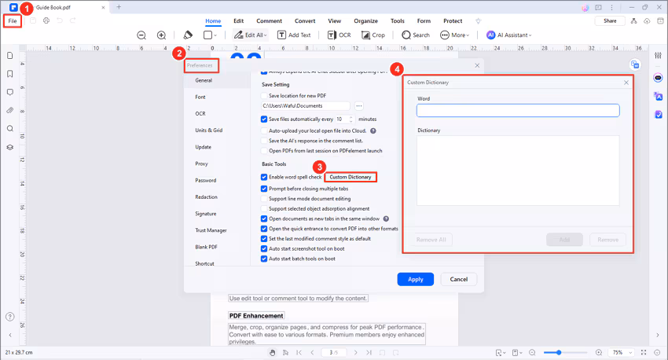Viewport: 668px width, 360px height.
Task: Toggle Support line mode document editing
Action: pos(264,199)
